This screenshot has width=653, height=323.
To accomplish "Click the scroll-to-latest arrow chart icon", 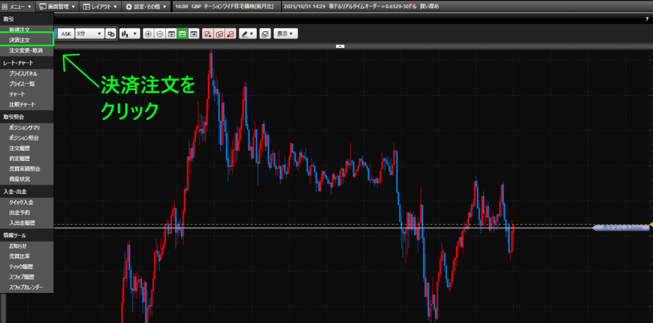I will pos(193,33).
